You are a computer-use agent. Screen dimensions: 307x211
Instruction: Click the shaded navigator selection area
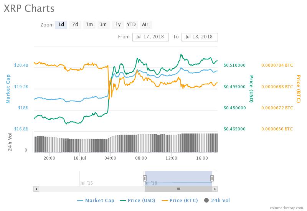click(178, 178)
